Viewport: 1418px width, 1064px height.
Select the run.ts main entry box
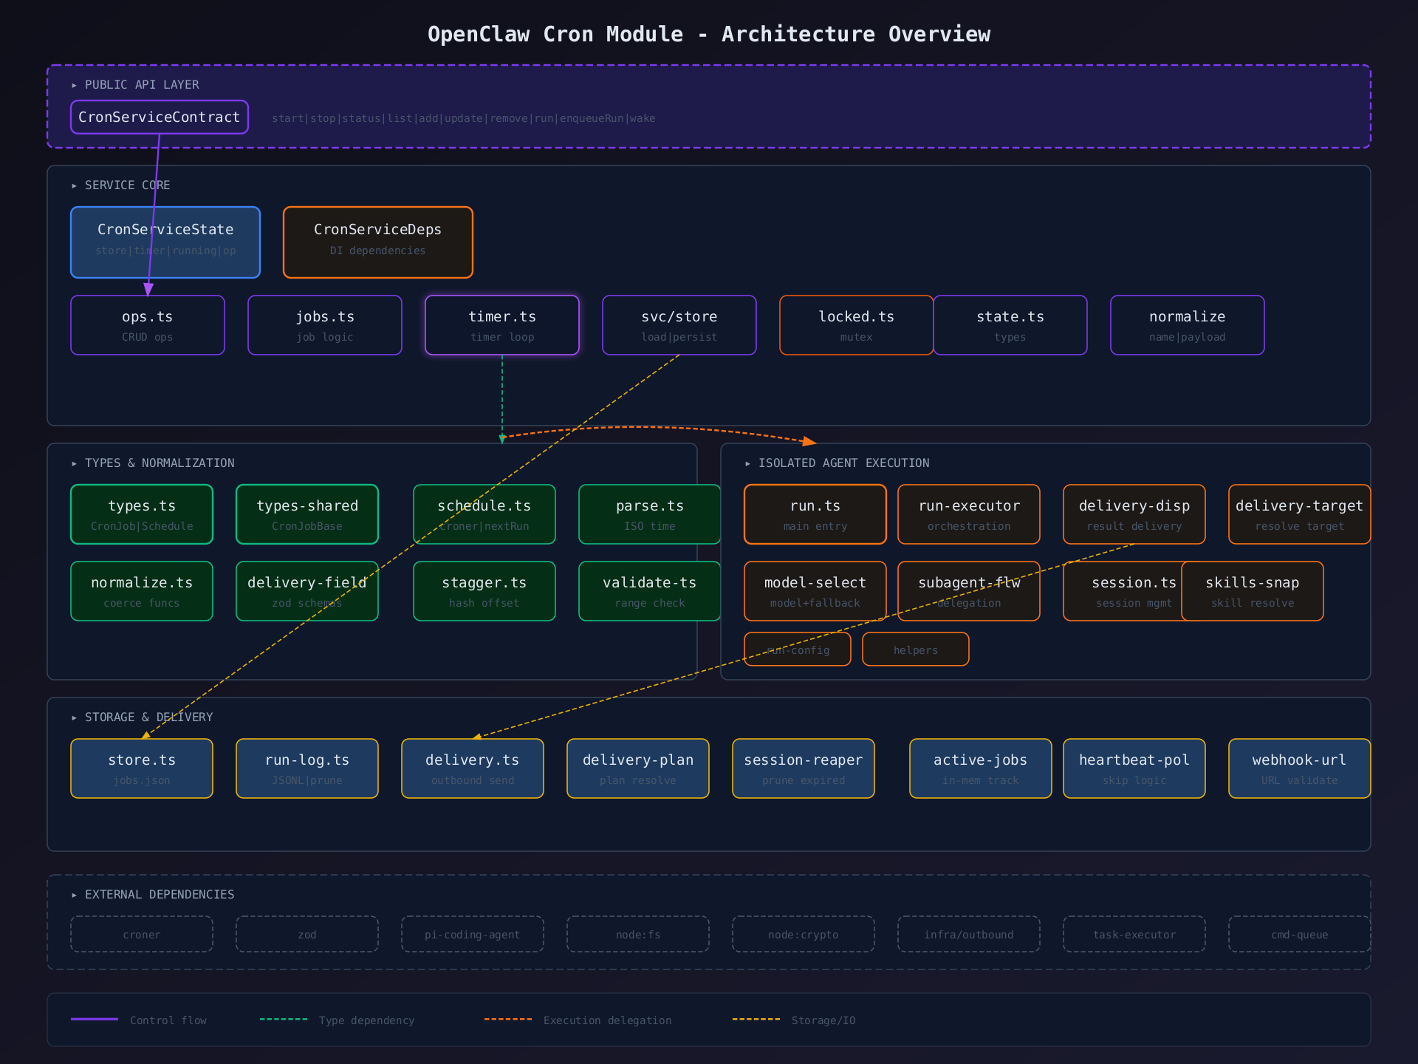click(815, 514)
